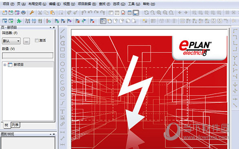Click the 数值 input field
The image size is (239, 149).
(x=28, y=56)
